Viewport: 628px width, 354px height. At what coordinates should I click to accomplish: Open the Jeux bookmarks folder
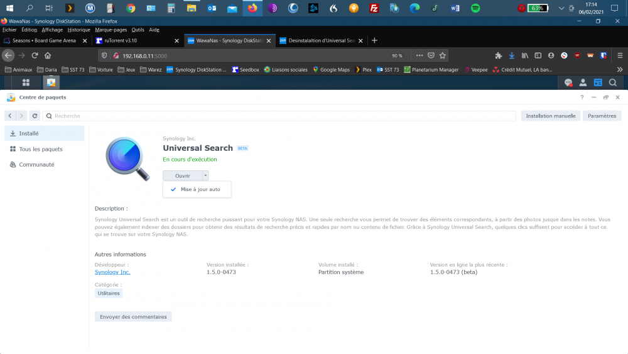coord(127,70)
